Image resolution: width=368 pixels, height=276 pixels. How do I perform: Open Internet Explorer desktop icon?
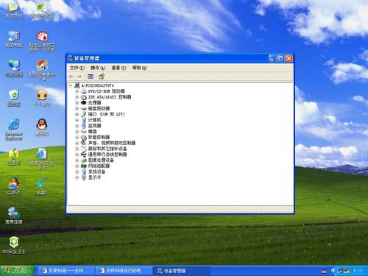[14, 130]
